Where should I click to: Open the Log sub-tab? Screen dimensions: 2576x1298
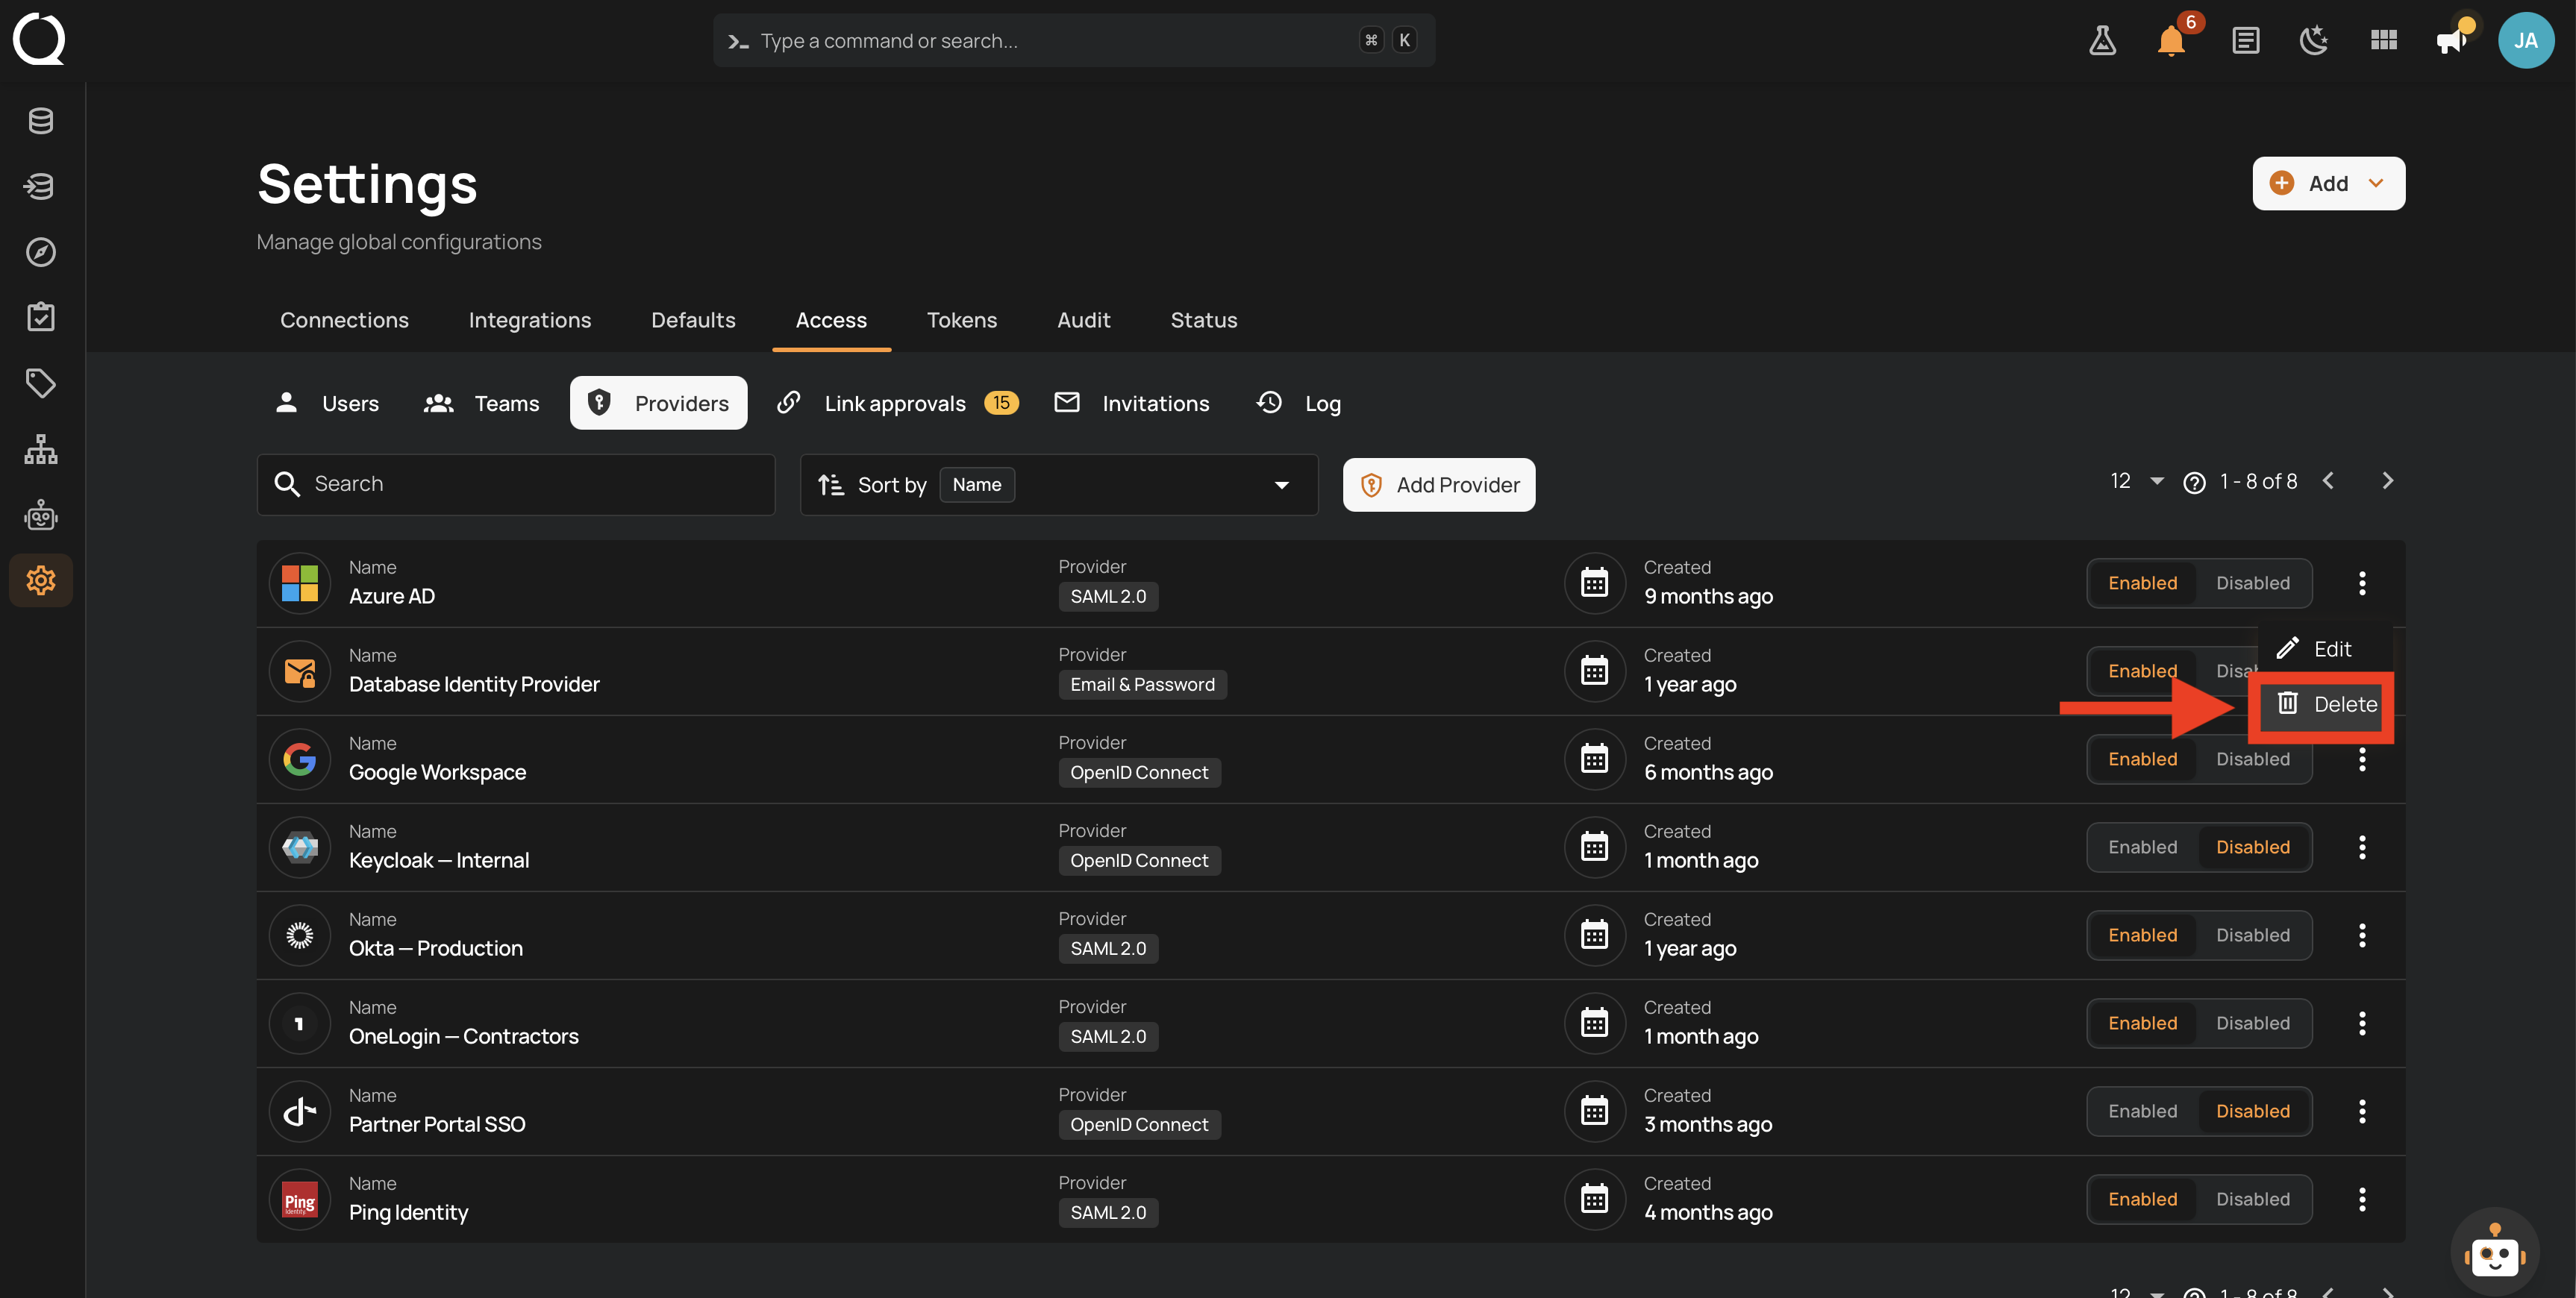1299,403
